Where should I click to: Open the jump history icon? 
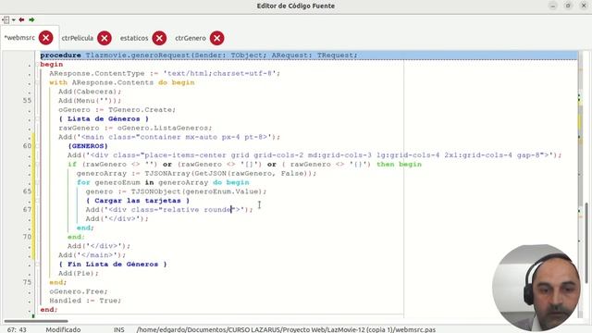[6, 19]
